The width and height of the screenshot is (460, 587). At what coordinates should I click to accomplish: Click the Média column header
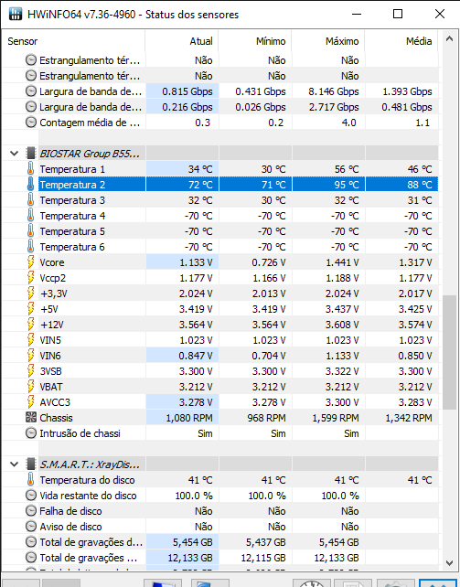click(x=401, y=41)
